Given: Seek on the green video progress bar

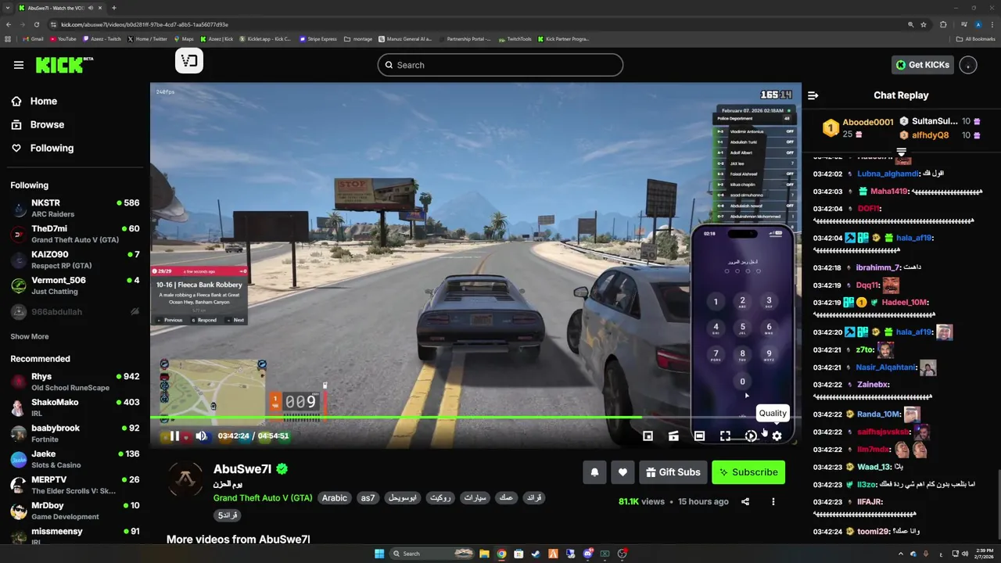Looking at the screenshot, I should click(475, 418).
